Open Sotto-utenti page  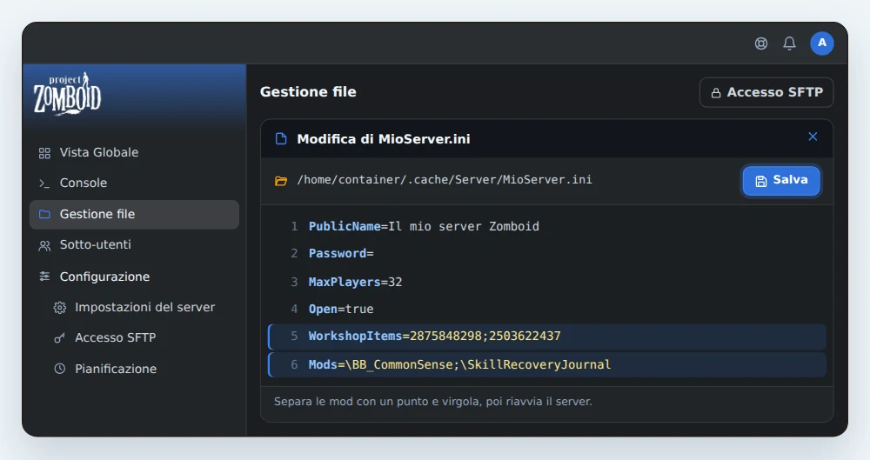pos(134,244)
